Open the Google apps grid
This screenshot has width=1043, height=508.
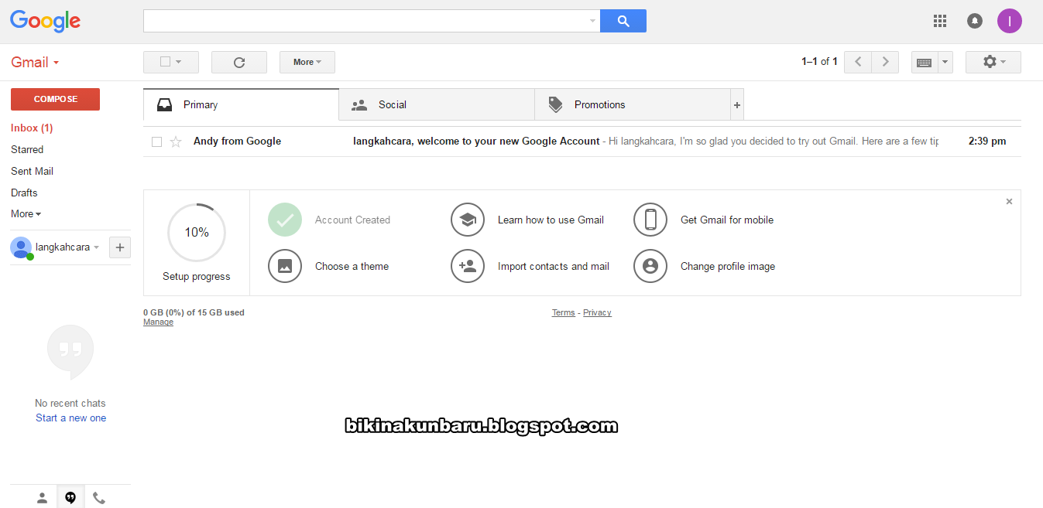pyautogui.click(x=940, y=21)
